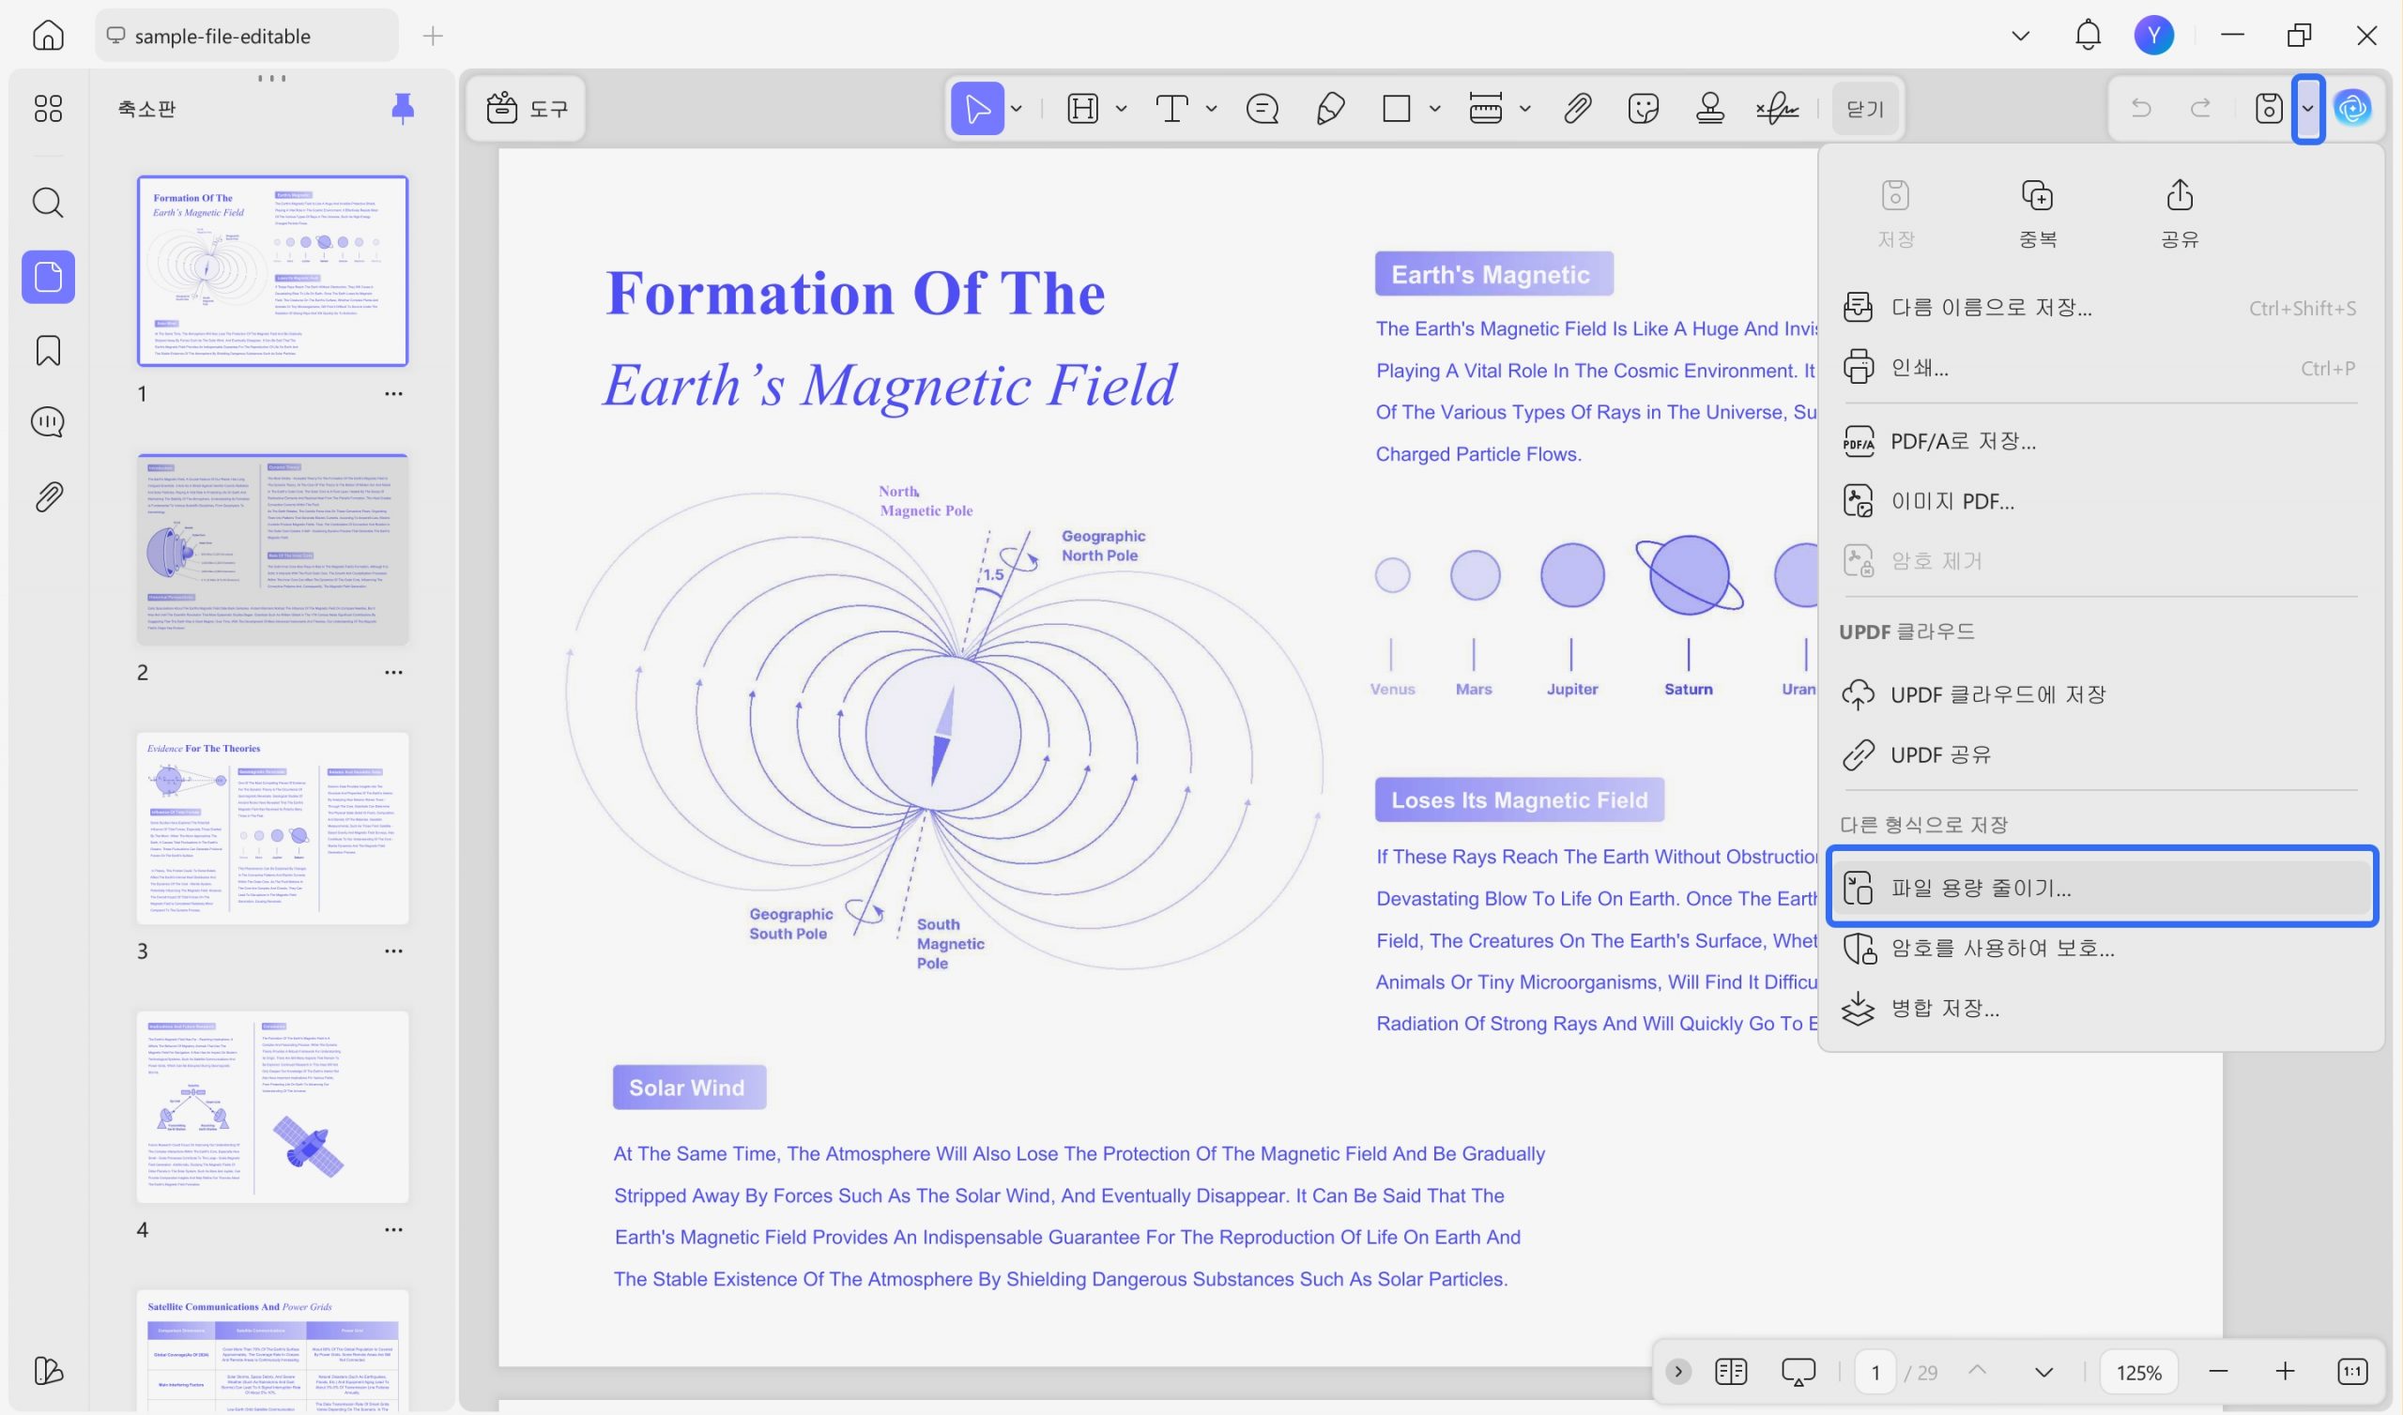Add a new tab with plus
Viewport: 2403px width, 1415px height.
(433, 36)
